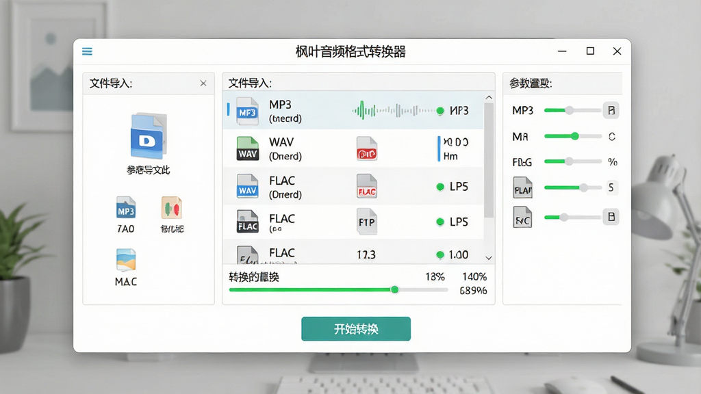Click the FLAC file icon in parameters panel
Screen dimensions: 701x394
[x=522, y=187]
